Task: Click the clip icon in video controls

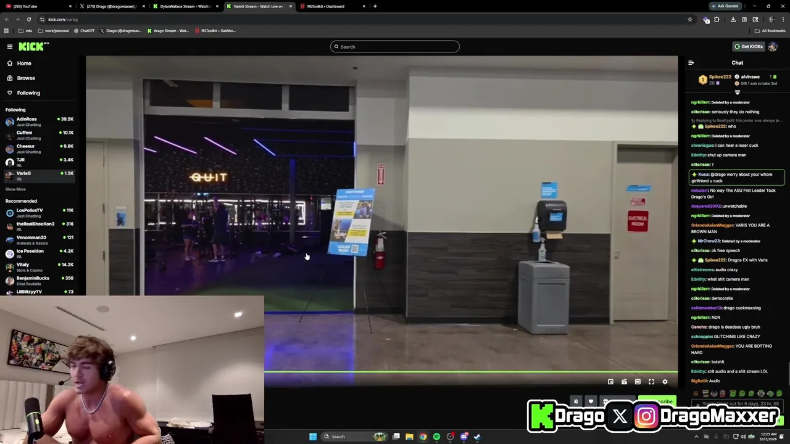Action: tap(624, 382)
